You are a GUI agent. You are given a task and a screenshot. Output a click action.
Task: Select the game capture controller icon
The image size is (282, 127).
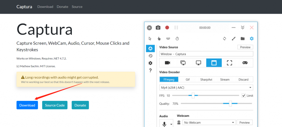pyautogui.click(x=245, y=63)
